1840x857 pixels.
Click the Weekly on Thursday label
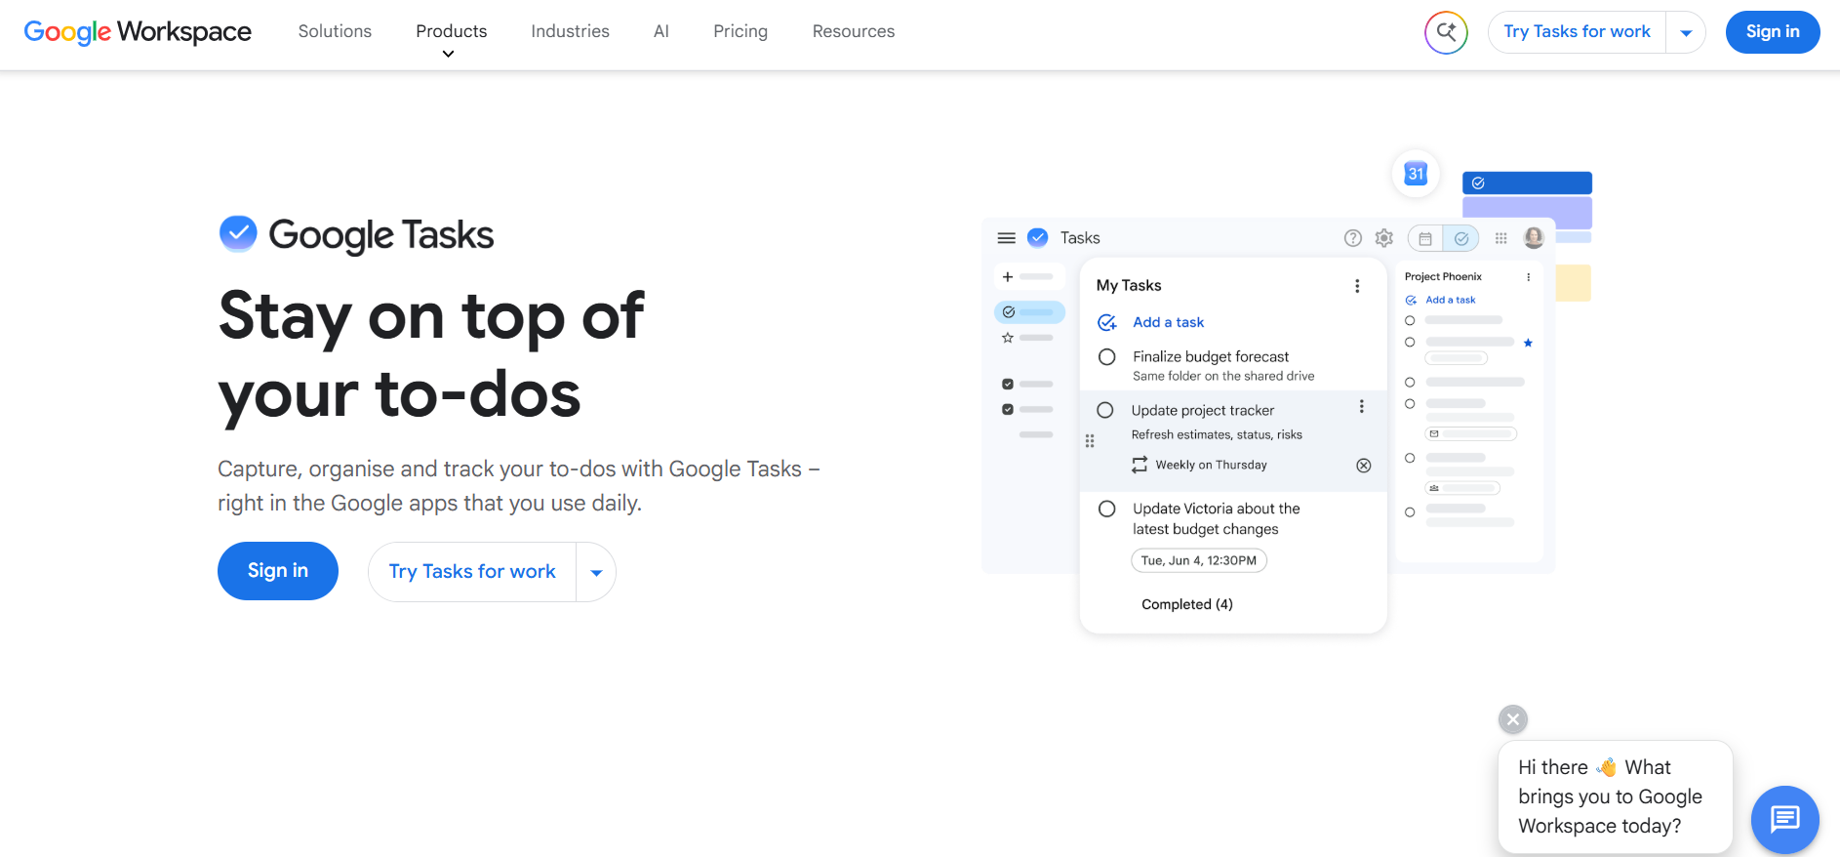click(x=1211, y=465)
